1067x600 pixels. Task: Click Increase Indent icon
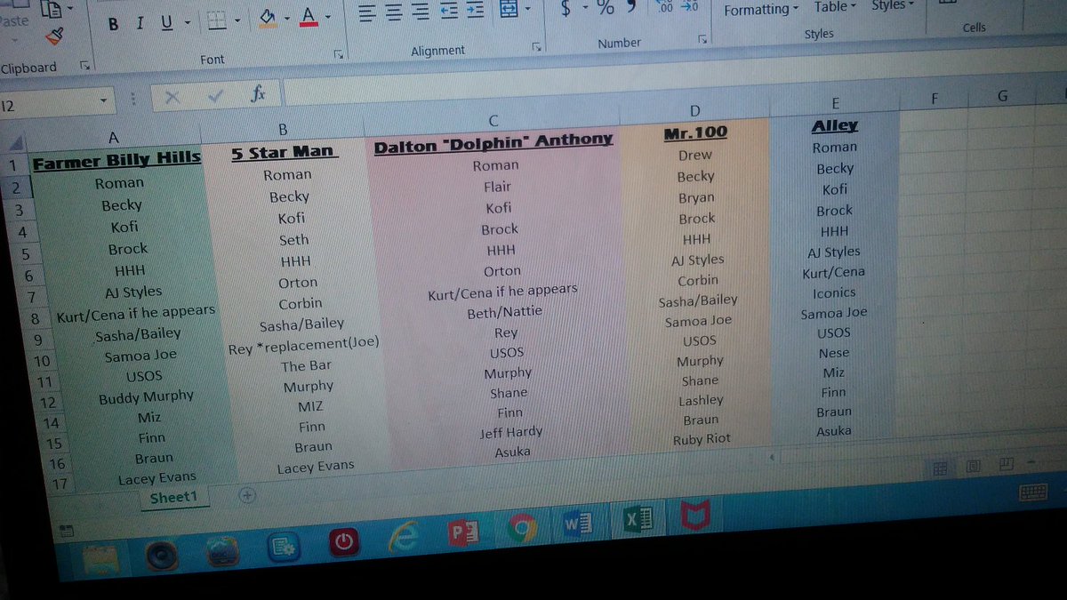pos(476,10)
